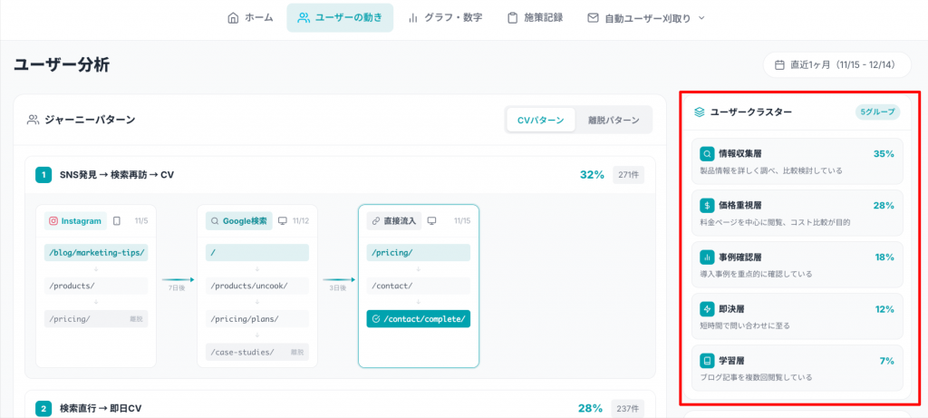Viewport: 928px width, 418px height.
Task: Click the 施策記録 navigation link
Action: tap(535, 18)
